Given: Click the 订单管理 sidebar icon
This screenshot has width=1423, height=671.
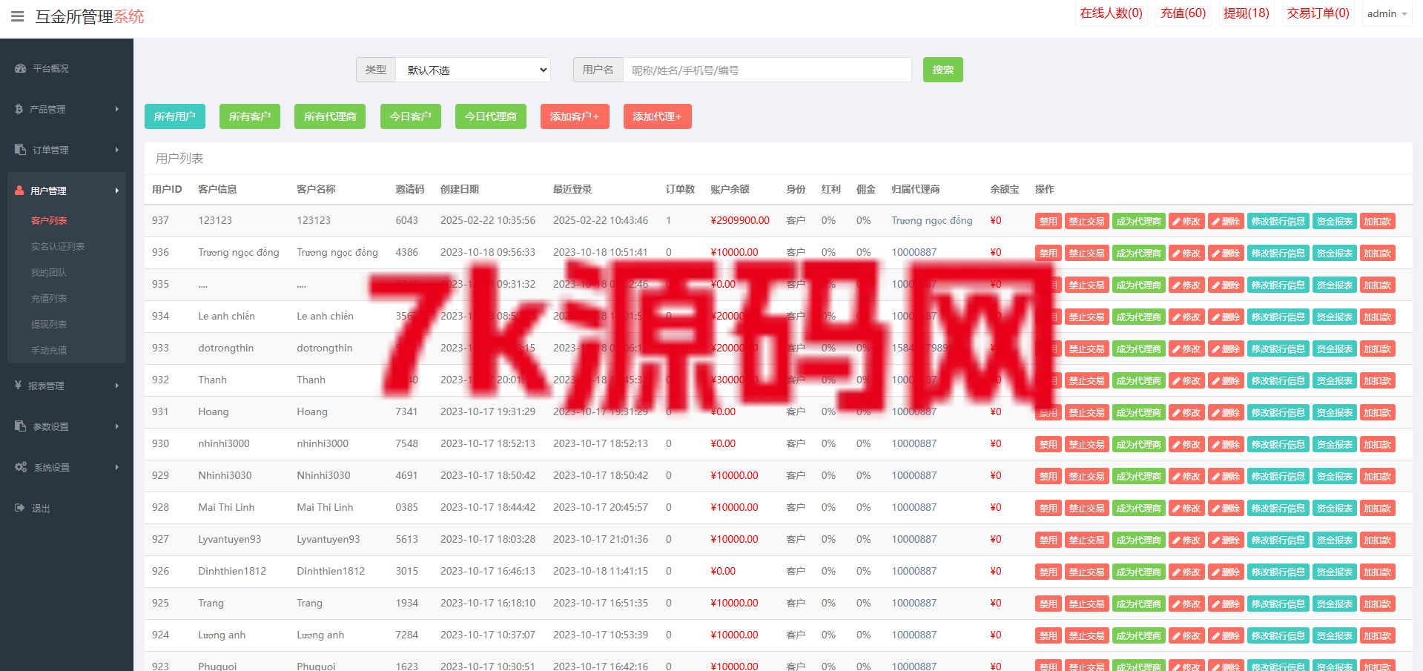Looking at the screenshot, I should point(20,150).
